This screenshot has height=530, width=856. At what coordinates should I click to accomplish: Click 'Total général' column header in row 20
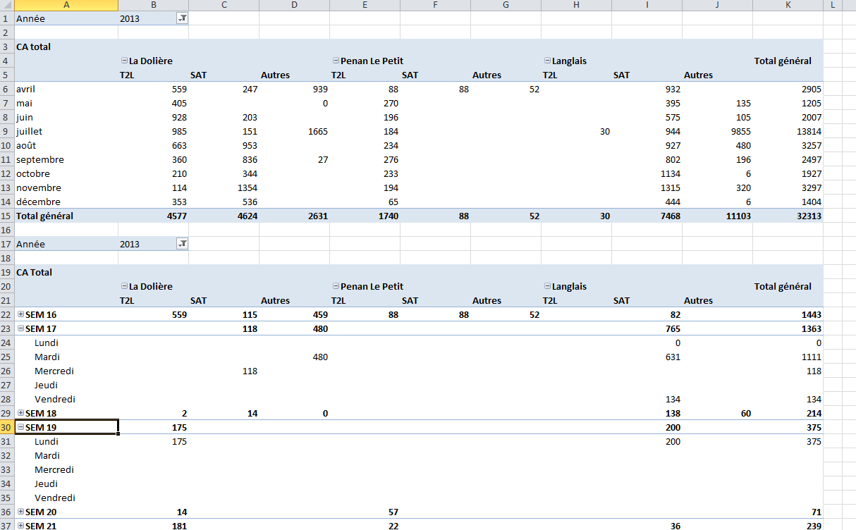tap(783, 286)
